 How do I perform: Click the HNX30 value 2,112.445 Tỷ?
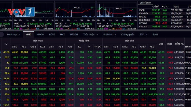(x=83, y=26)
